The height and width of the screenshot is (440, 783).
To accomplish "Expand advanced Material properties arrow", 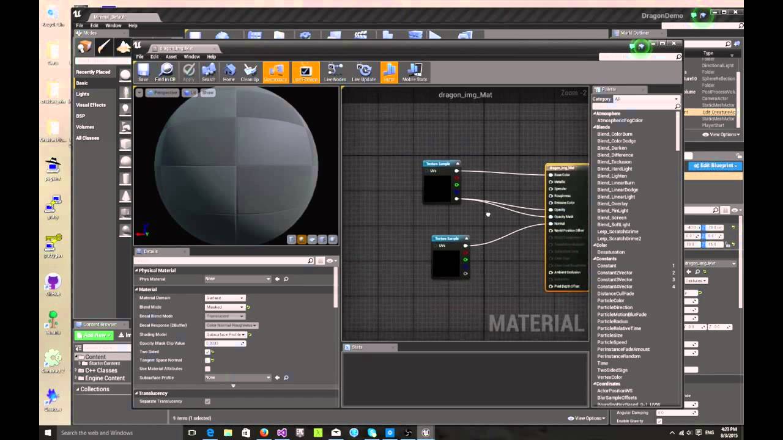I will 233,386.
